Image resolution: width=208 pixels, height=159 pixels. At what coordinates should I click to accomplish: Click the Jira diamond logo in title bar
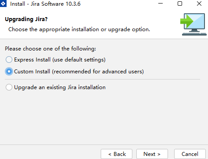3,4
